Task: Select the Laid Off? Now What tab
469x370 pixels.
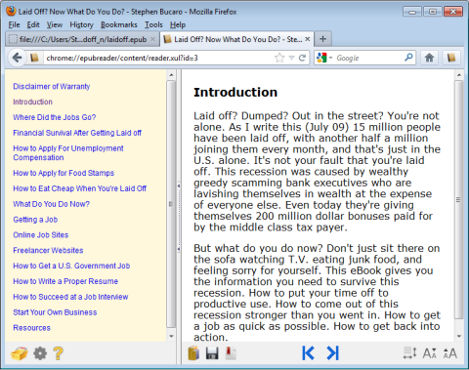Action: point(237,39)
